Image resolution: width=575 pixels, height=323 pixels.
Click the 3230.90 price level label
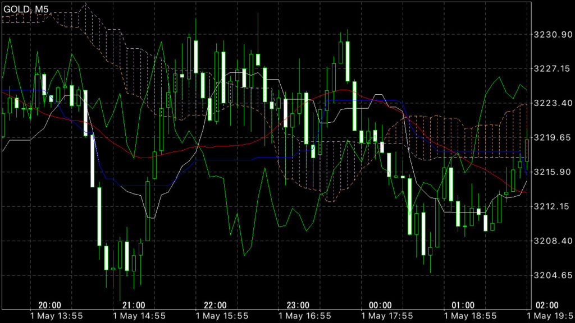(551, 35)
